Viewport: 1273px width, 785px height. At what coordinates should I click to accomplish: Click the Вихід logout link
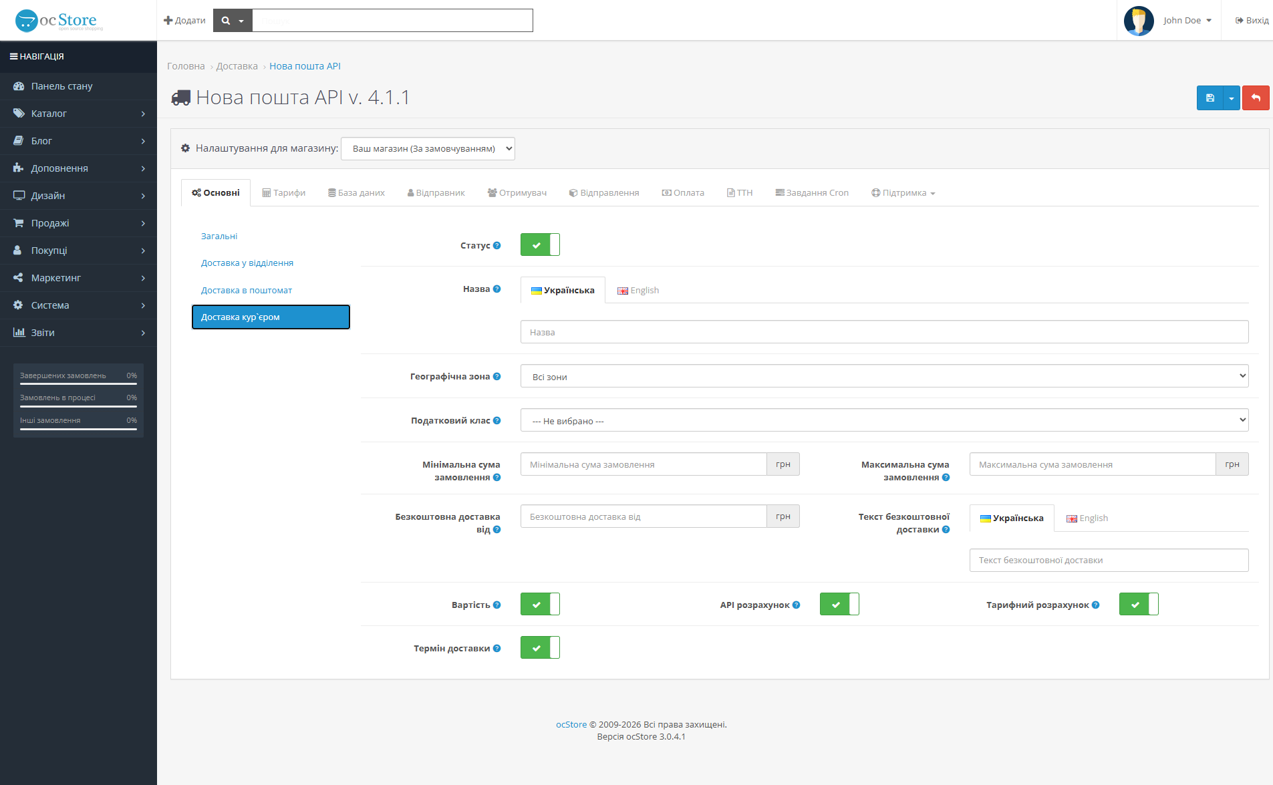pos(1252,21)
